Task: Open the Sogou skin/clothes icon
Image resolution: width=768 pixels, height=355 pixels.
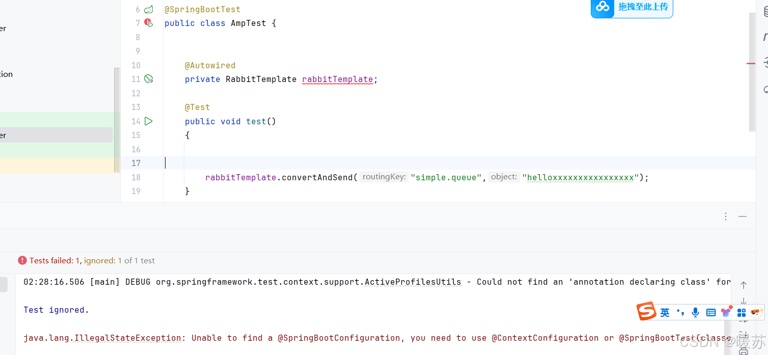Action: (726, 311)
